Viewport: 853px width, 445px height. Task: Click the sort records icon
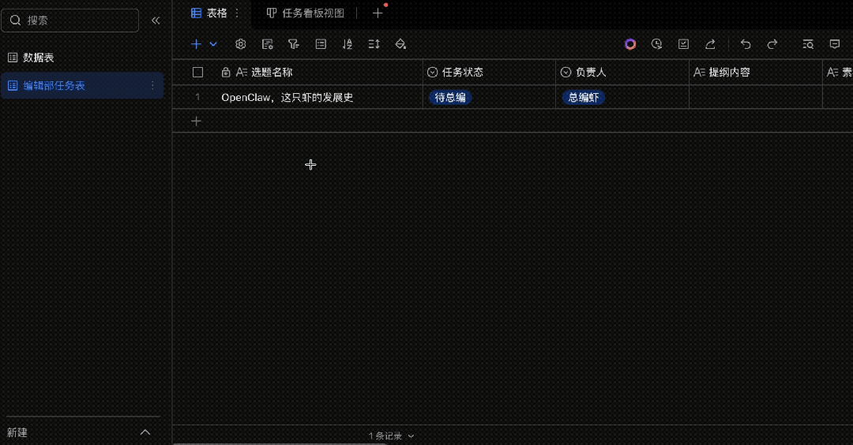pos(348,44)
